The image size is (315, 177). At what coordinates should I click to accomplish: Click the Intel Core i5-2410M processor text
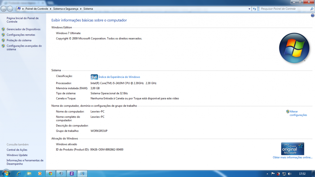(x=123, y=83)
